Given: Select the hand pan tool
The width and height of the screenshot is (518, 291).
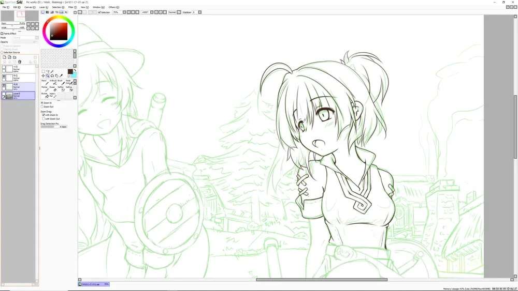Looking at the screenshot, I should point(56,76).
